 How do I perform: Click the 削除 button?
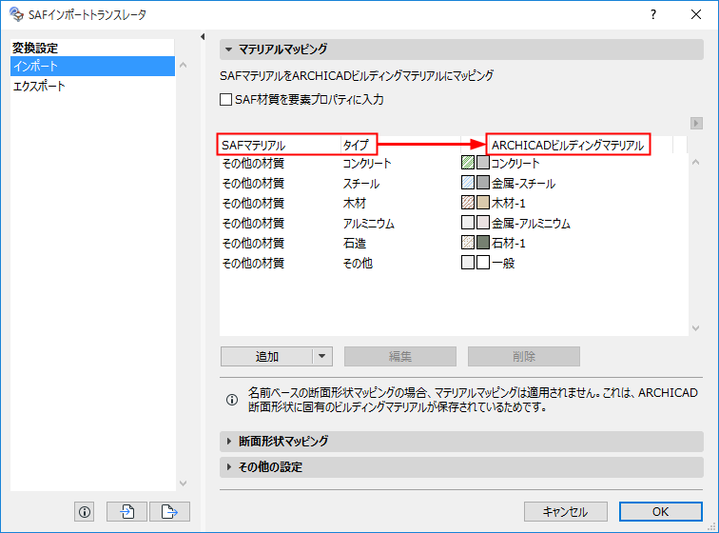pyautogui.click(x=524, y=356)
